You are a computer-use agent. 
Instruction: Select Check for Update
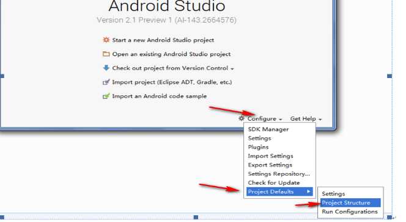tap(274, 183)
